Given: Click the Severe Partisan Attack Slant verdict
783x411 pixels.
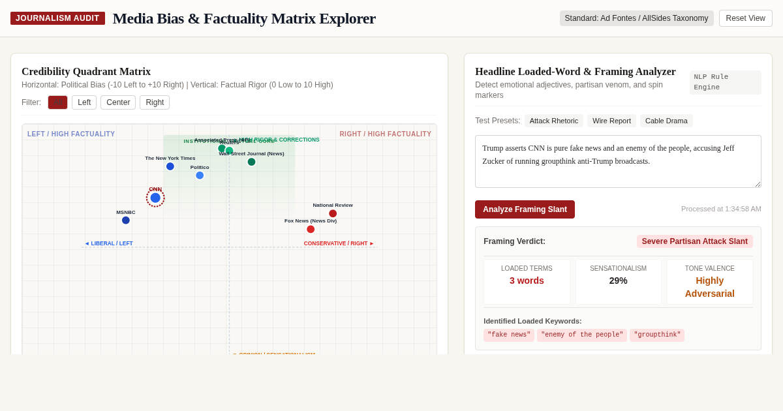Looking at the screenshot, I should pos(695,241).
